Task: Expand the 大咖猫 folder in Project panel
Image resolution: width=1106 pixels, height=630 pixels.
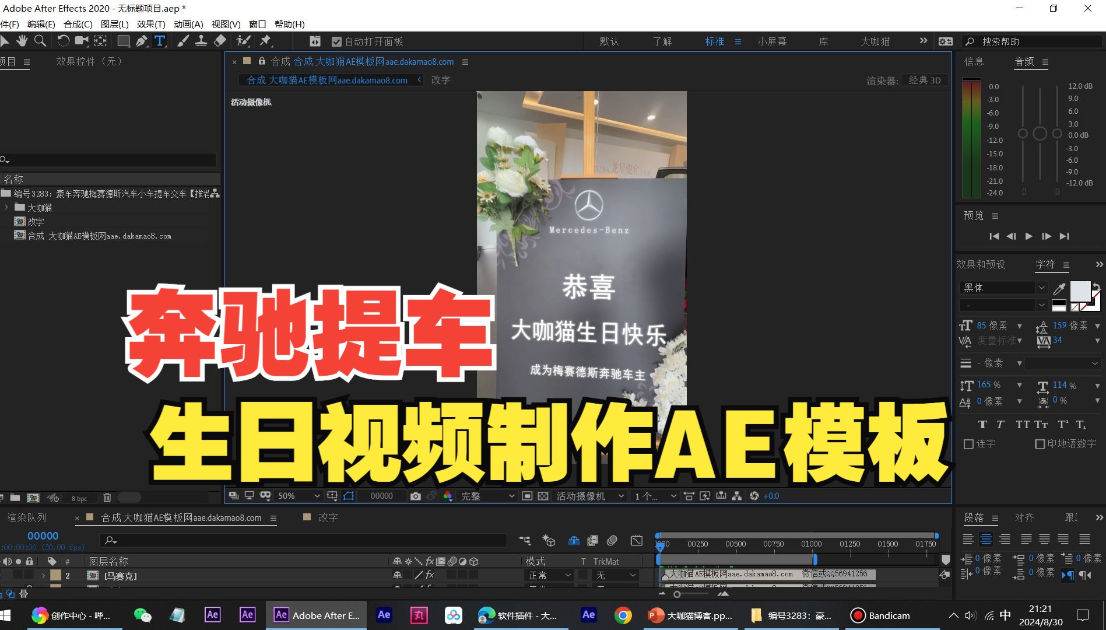Action: click(6, 208)
